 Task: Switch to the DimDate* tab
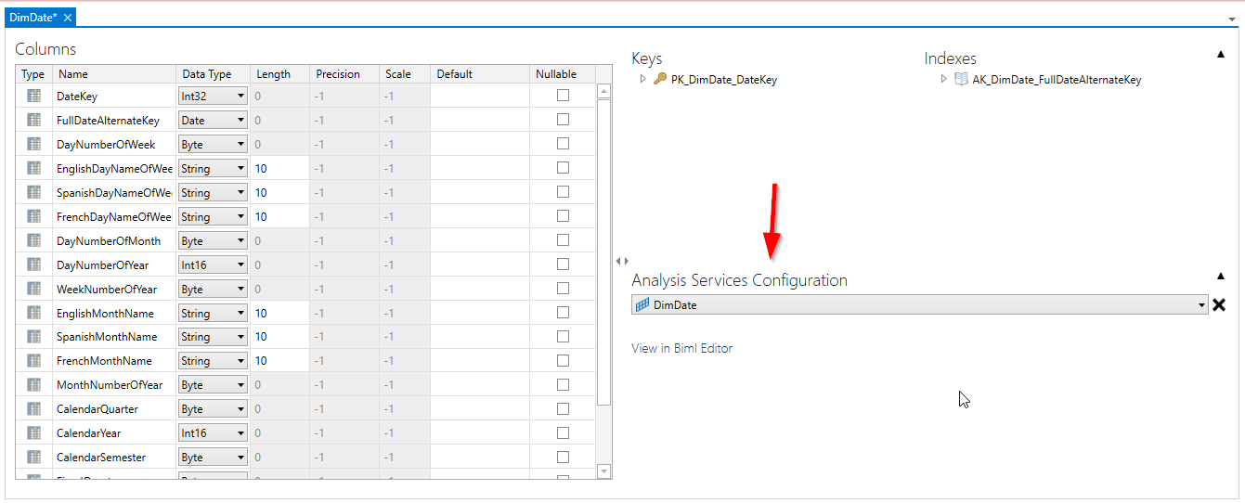pyautogui.click(x=32, y=18)
